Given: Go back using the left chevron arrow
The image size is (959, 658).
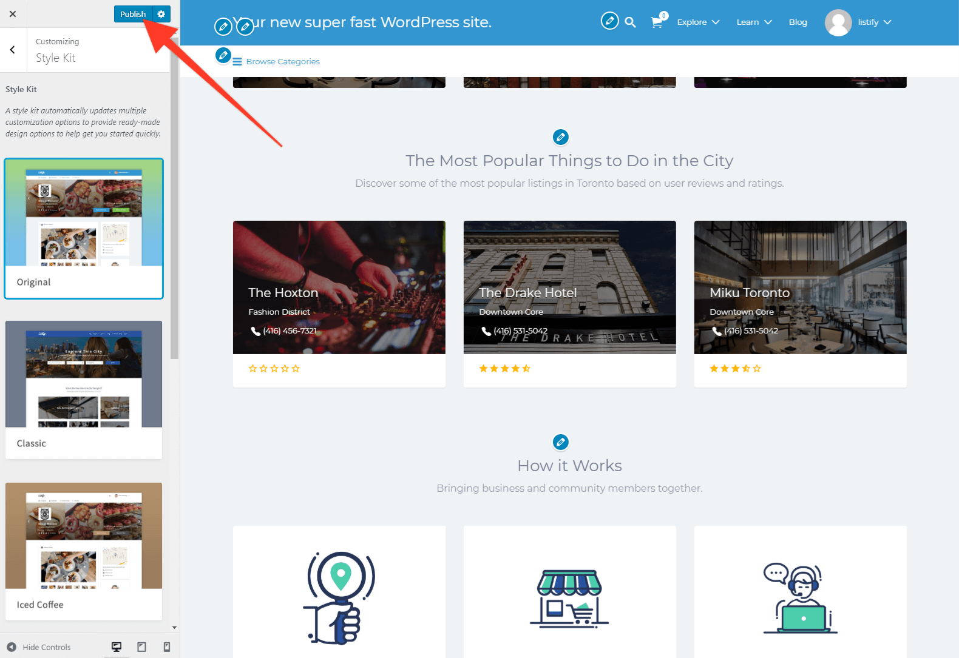Looking at the screenshot, I should point(13,50).
